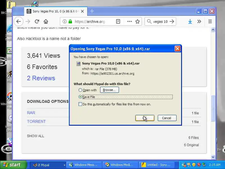Viewport: 225px width, 169px height.
Task: Switch to Windows Messenger taskbar item
Action: coord(85,165)
